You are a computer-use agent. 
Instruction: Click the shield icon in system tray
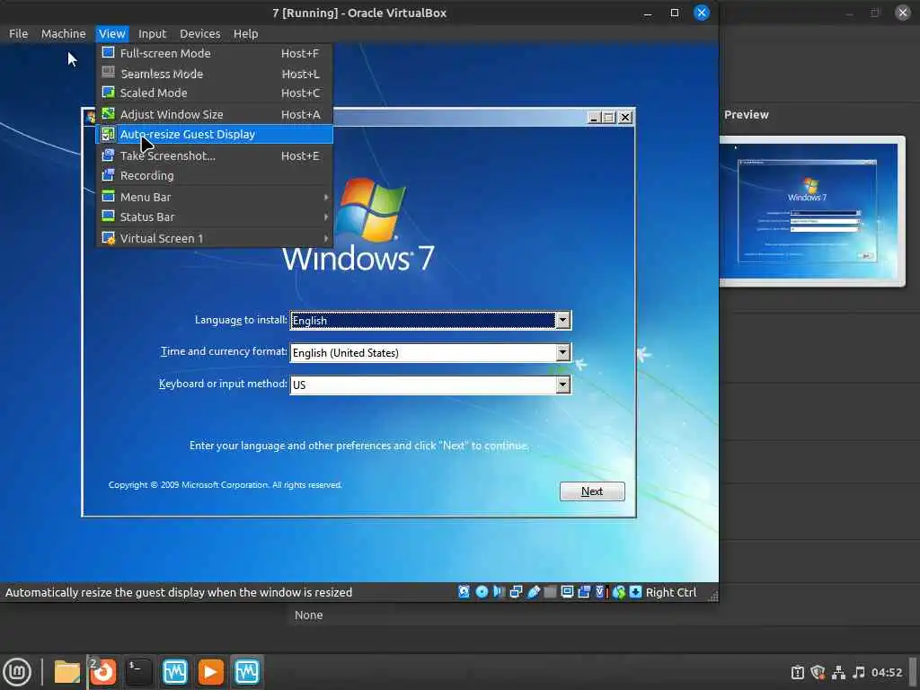pyautogui.click(x=818, y=672)
